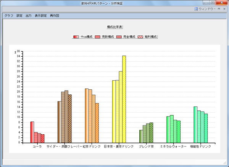Open the 出力 menu
The image size is (229, 167).
click(x=28, y=16)
